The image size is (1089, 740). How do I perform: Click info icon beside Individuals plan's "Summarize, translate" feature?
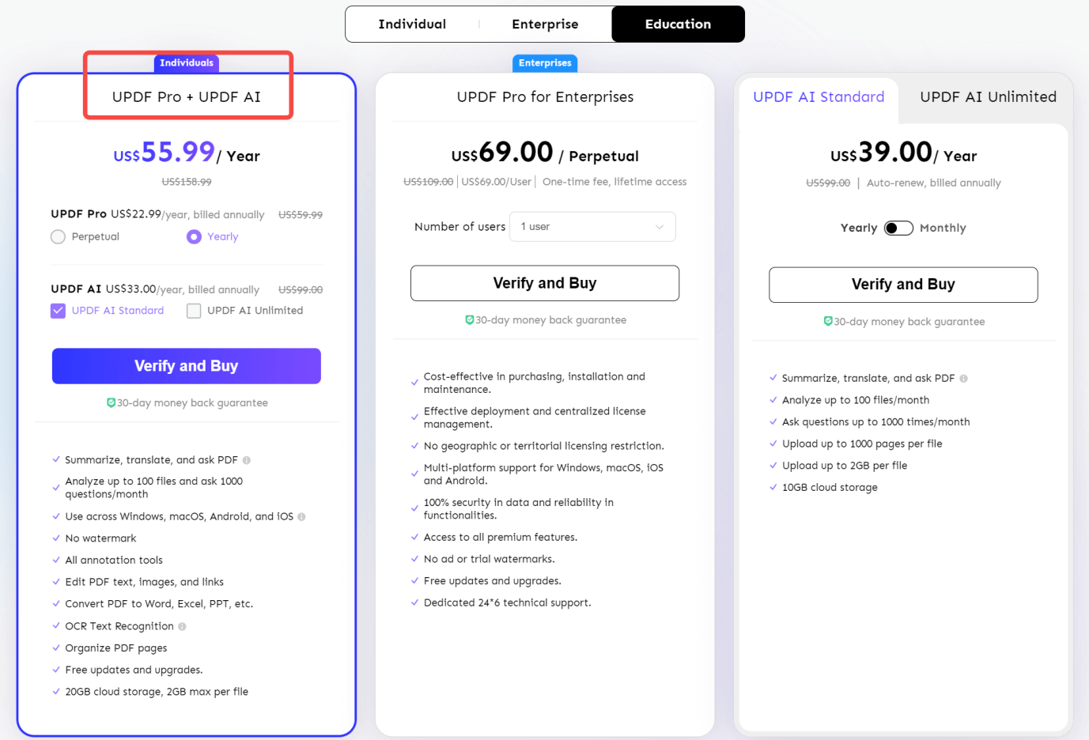click(247, 460)
